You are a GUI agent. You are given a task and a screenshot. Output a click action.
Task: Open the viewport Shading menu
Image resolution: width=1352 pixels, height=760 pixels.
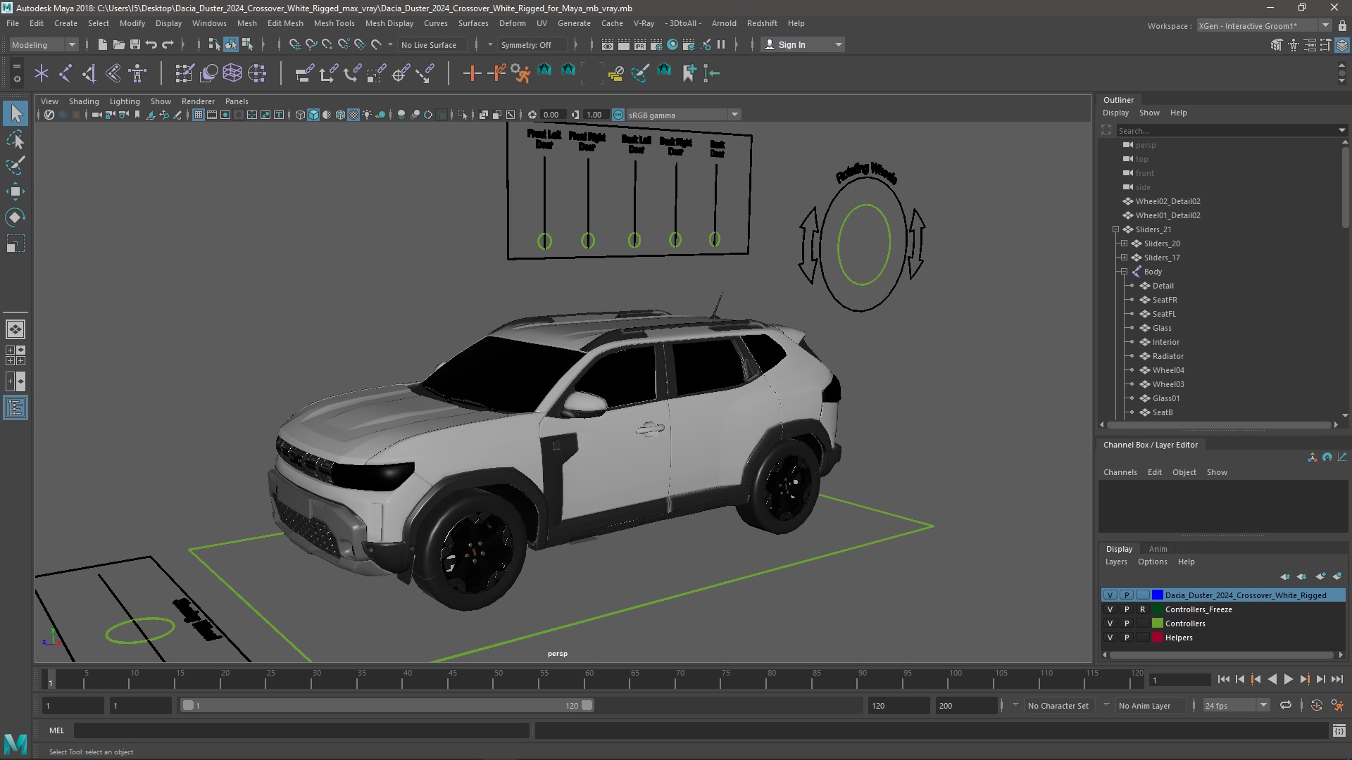tap(84, 101)
